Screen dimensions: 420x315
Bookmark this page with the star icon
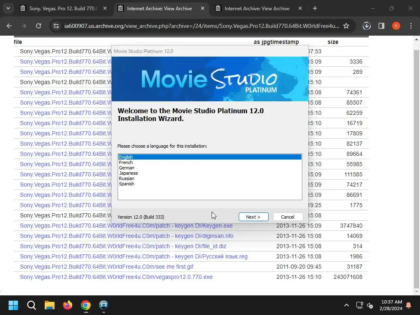click(346, 26)
